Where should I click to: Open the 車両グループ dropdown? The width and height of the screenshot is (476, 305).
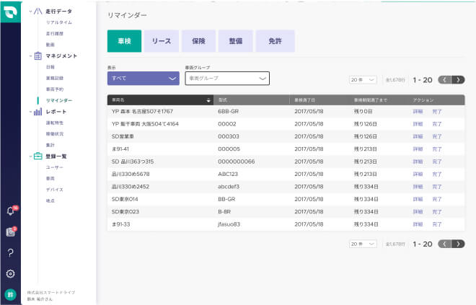227,79
